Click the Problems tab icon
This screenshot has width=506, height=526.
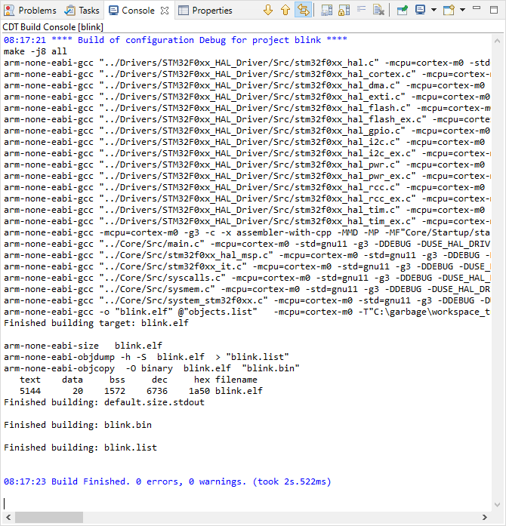[9, 11]
